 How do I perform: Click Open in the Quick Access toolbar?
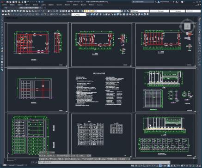click(10, 2)
